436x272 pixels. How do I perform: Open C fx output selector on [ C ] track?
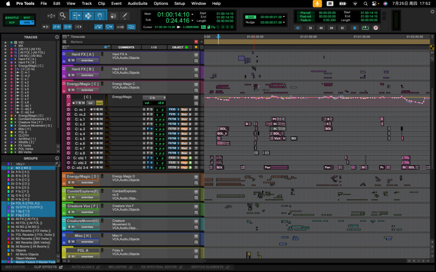click(x=154, y=98)
